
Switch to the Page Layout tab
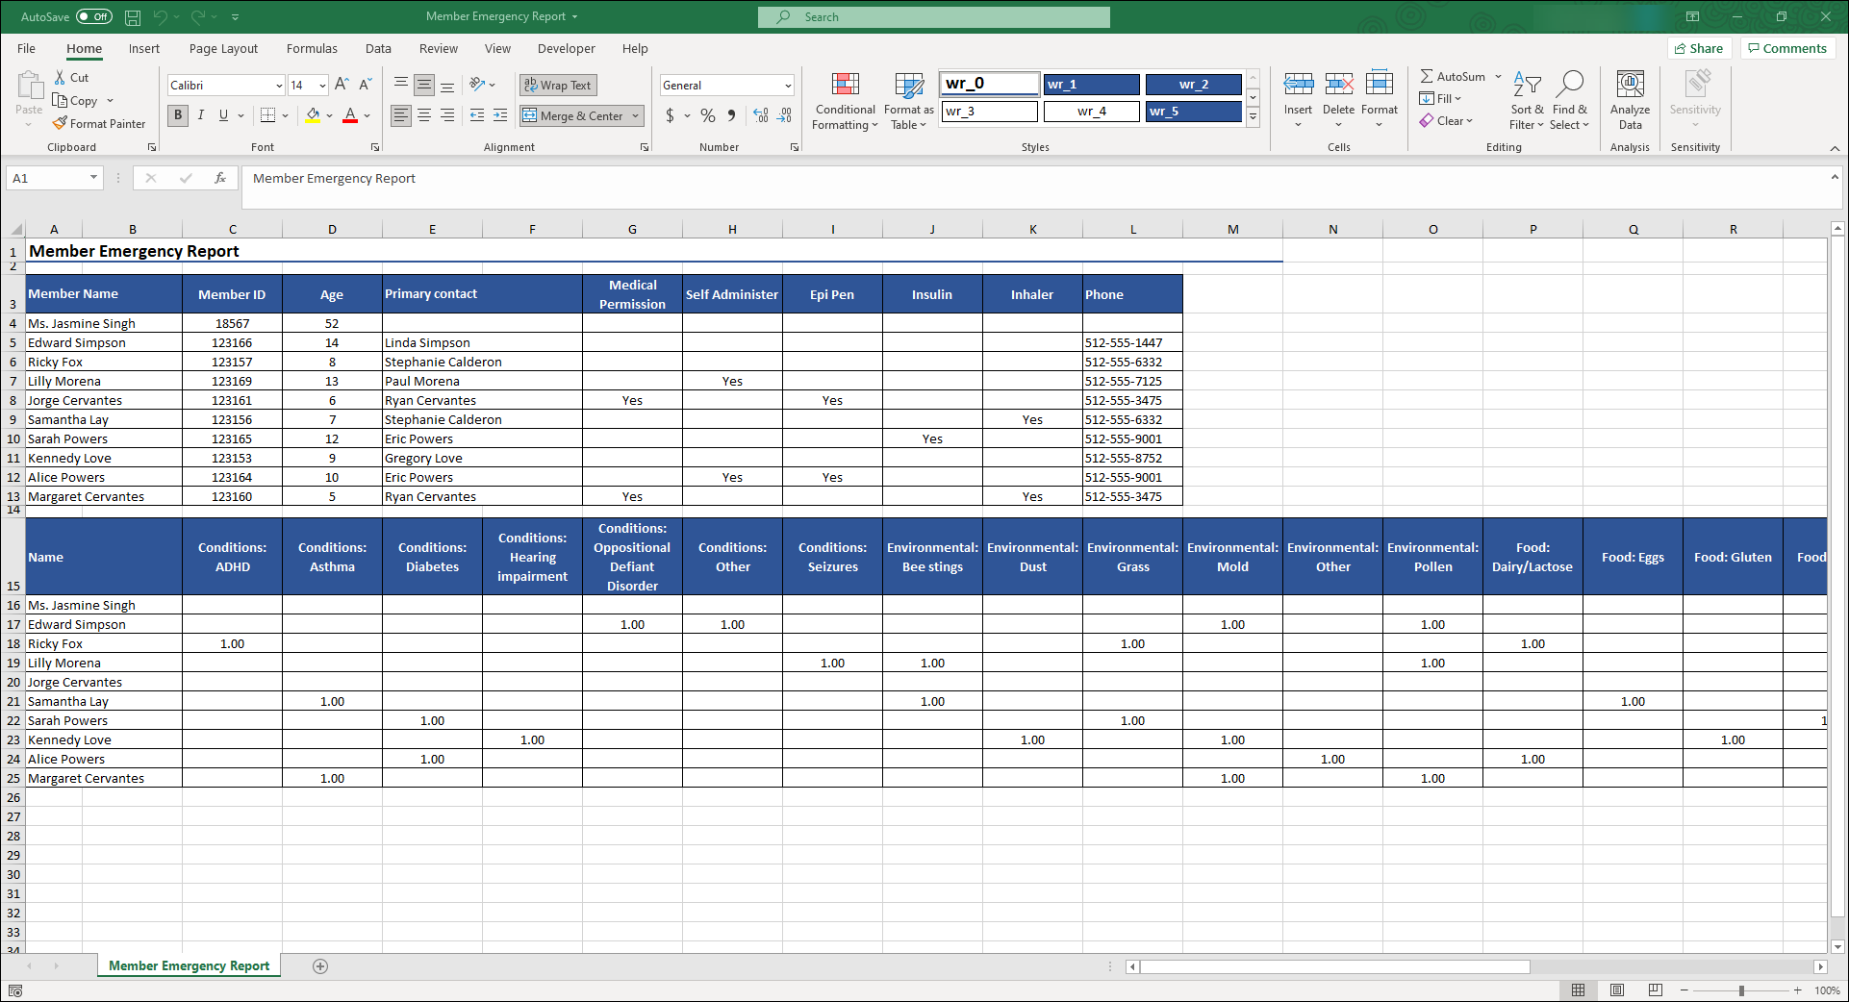point(223,48)
